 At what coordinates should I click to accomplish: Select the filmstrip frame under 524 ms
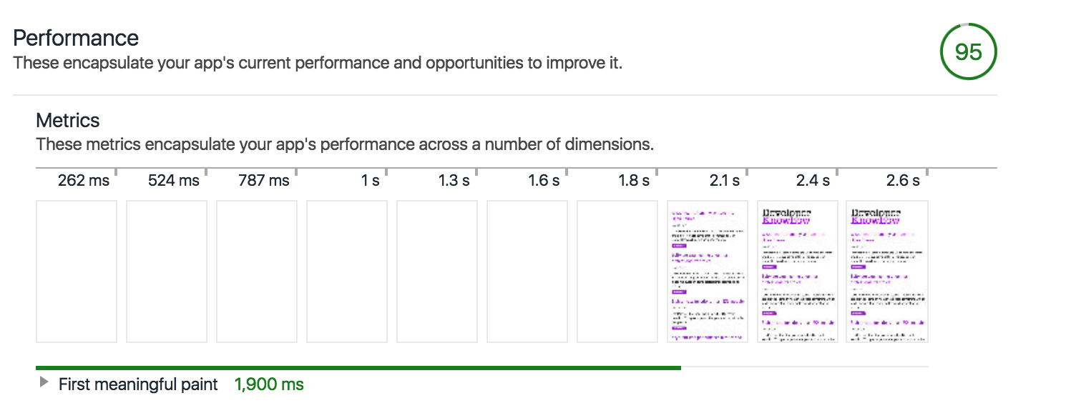pyautogui.click(x=167, y=272)
